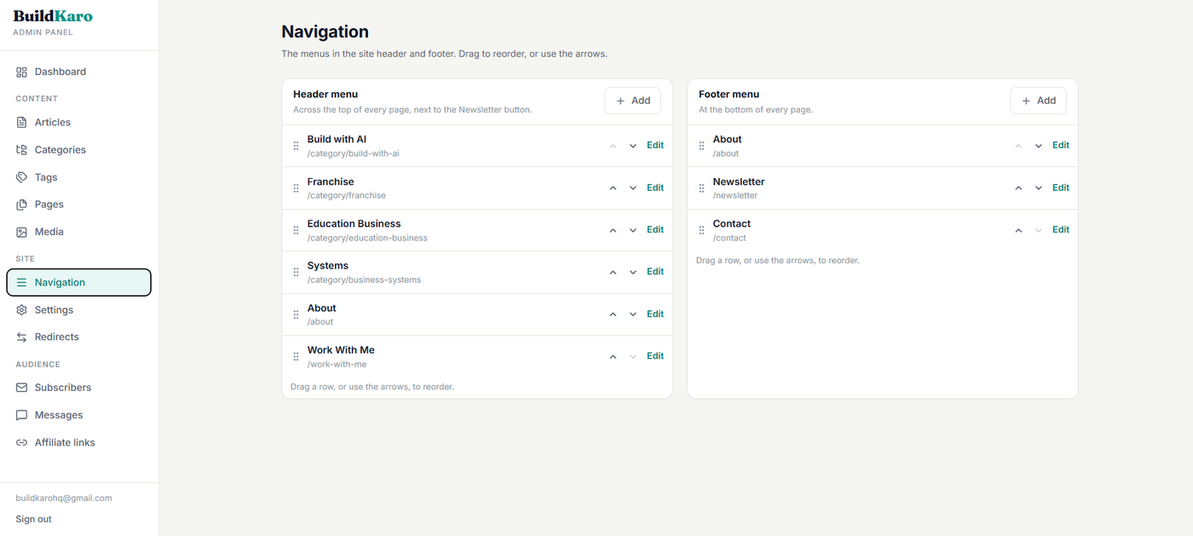The width and height of the screenshot is (1193, 536).
Task: Move Newsletter down in footer menu
Action: coord(1039,188)
